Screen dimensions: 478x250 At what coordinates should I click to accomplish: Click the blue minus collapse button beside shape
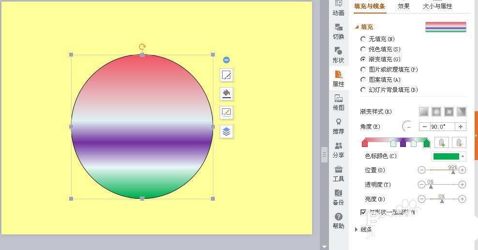click(226, 60)
